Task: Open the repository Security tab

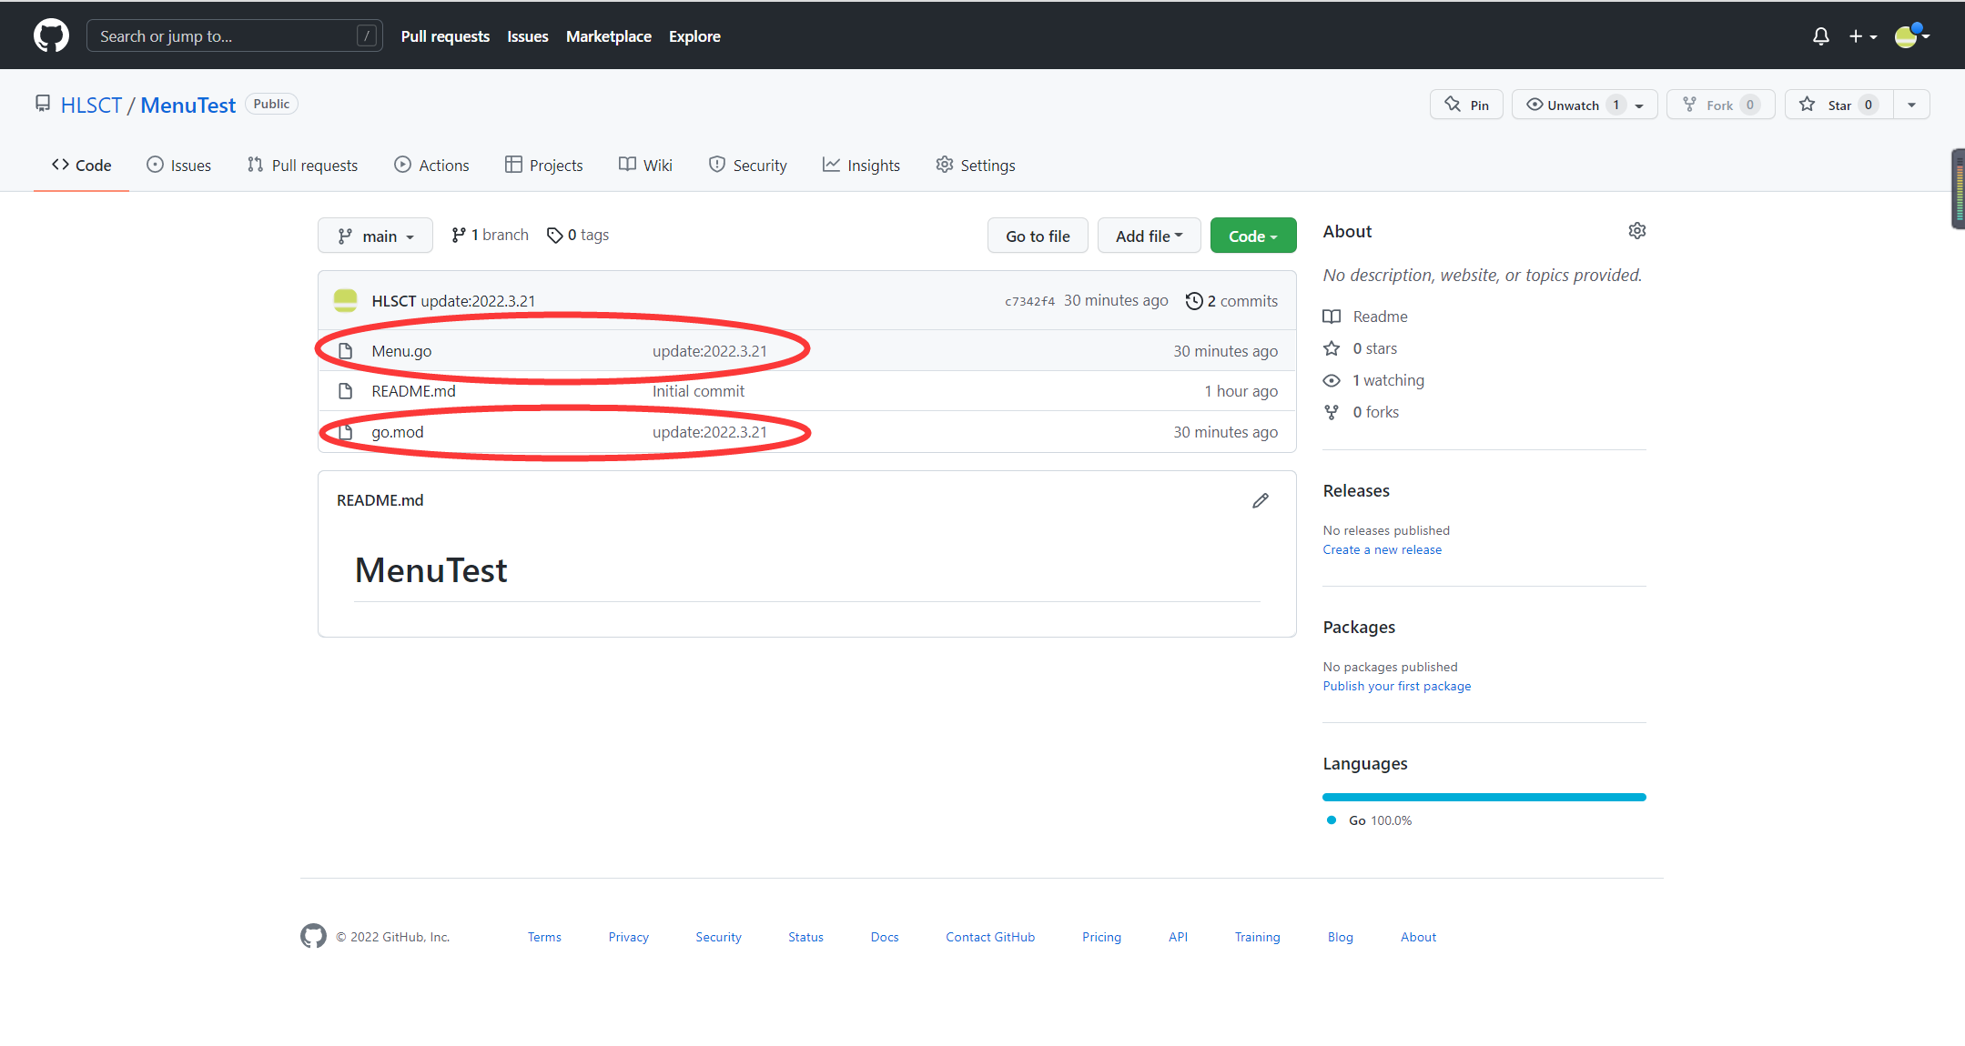Action: tap(747, 165)
